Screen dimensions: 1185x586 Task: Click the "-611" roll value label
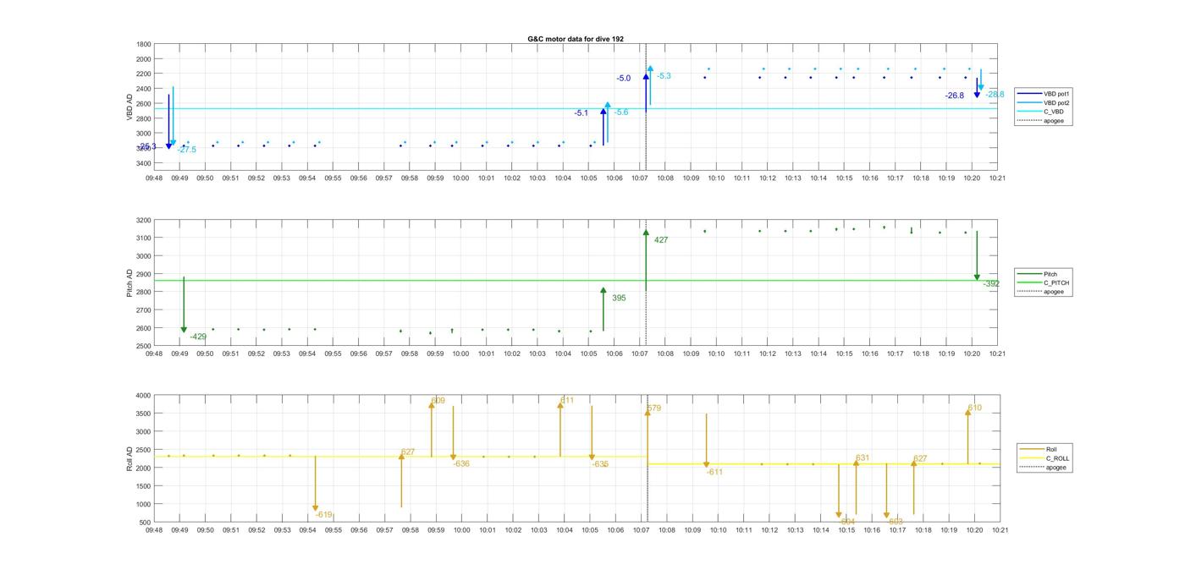point(714,472)
